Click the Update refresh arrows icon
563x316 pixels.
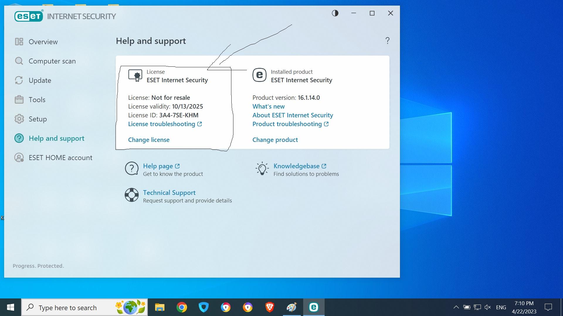point(19,80)
